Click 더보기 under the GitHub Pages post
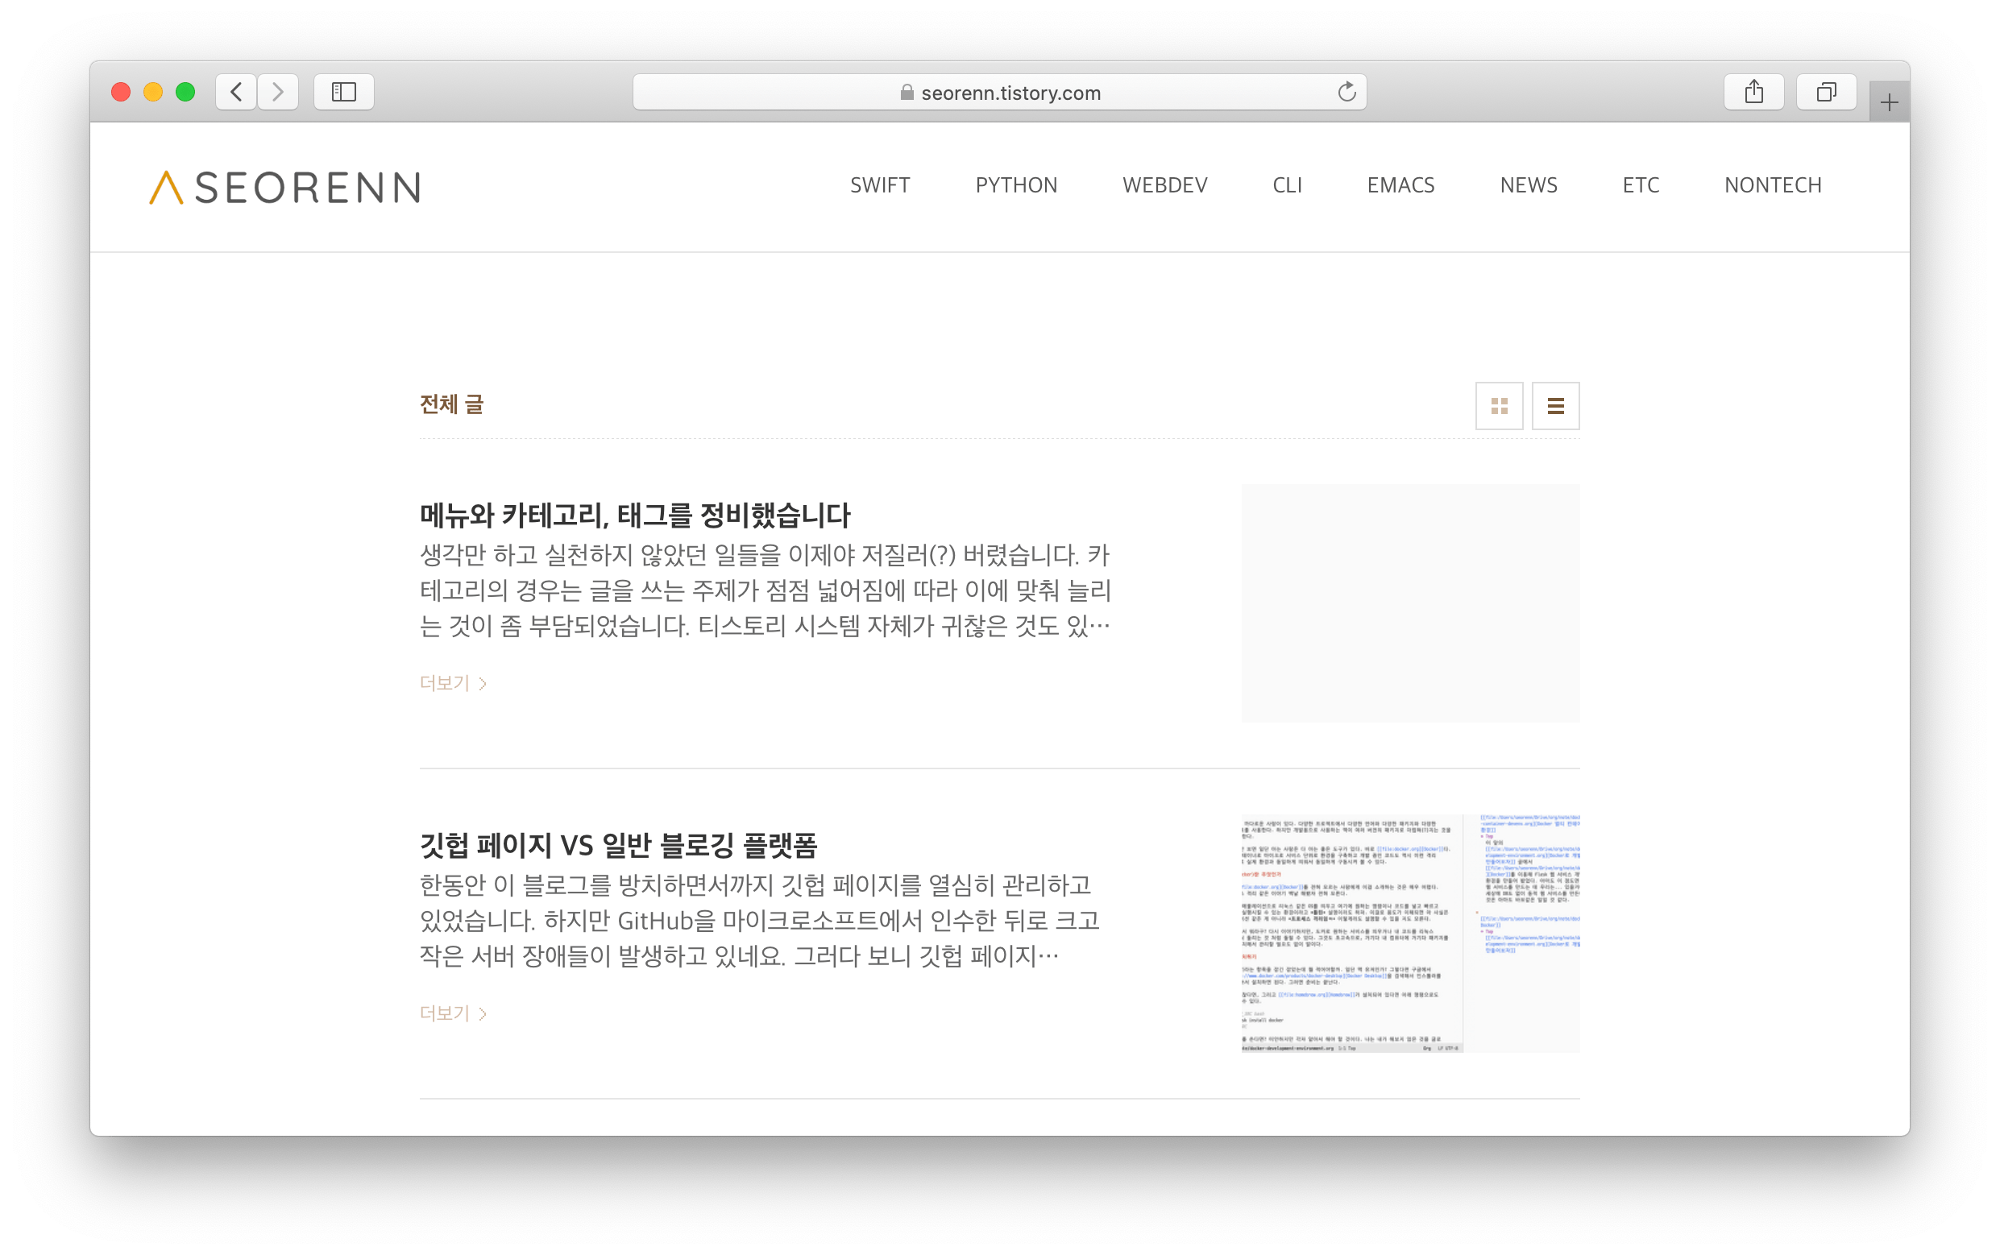The width and height of the screenshot is (2000, 1255). click(453, 1013)
